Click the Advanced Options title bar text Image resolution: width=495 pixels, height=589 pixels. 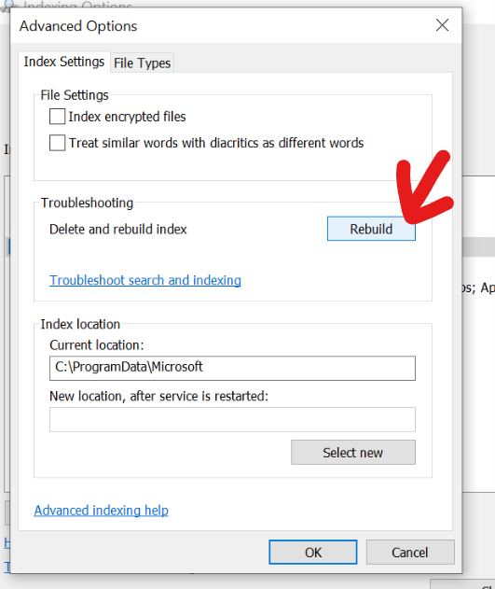78,26
